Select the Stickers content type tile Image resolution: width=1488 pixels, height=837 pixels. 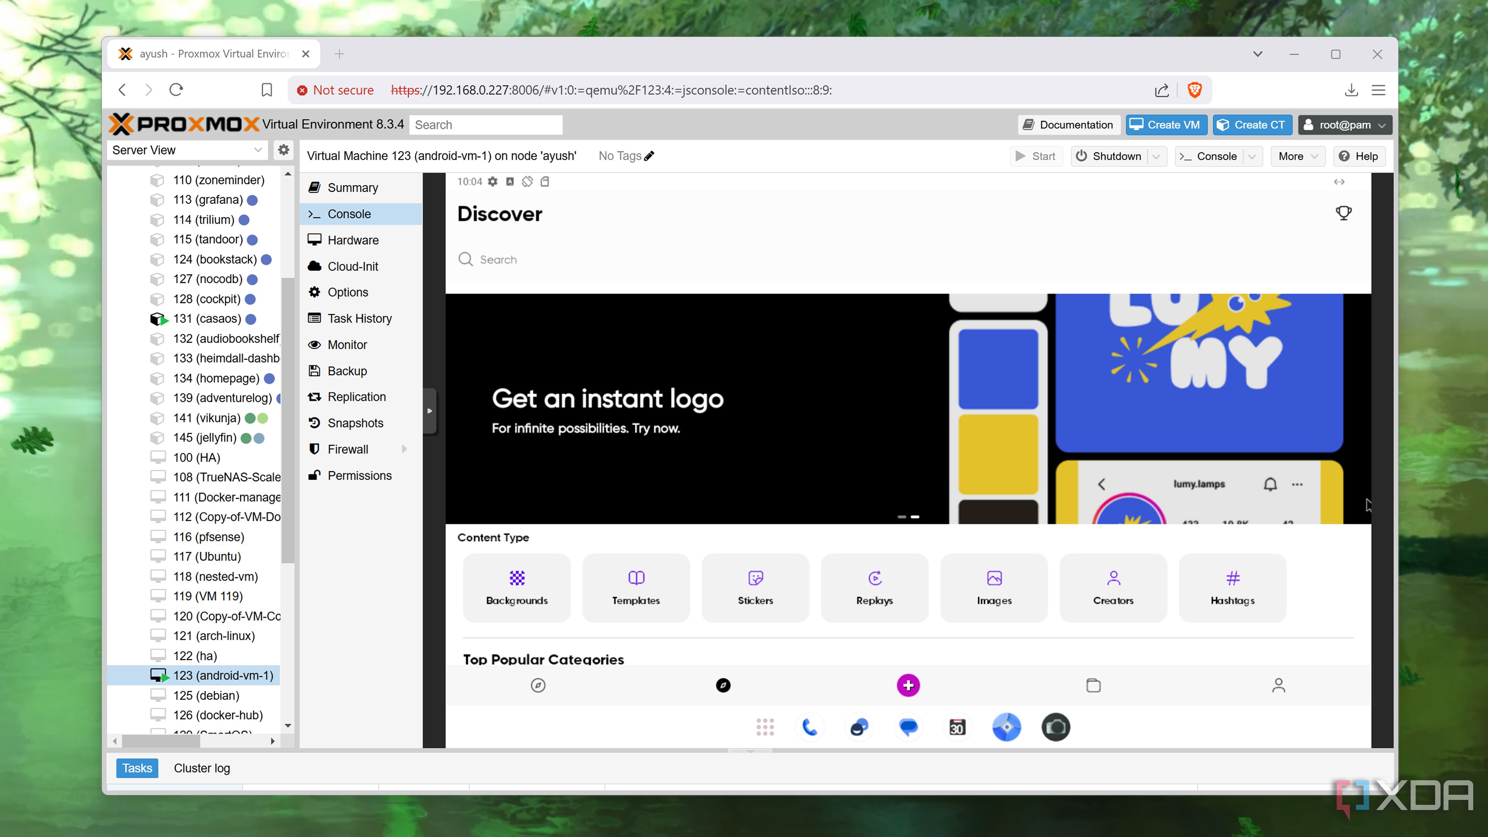click(755, 588)
